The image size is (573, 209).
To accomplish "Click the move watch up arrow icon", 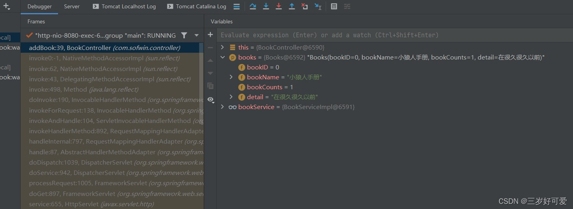I will [x=210, y=60].
